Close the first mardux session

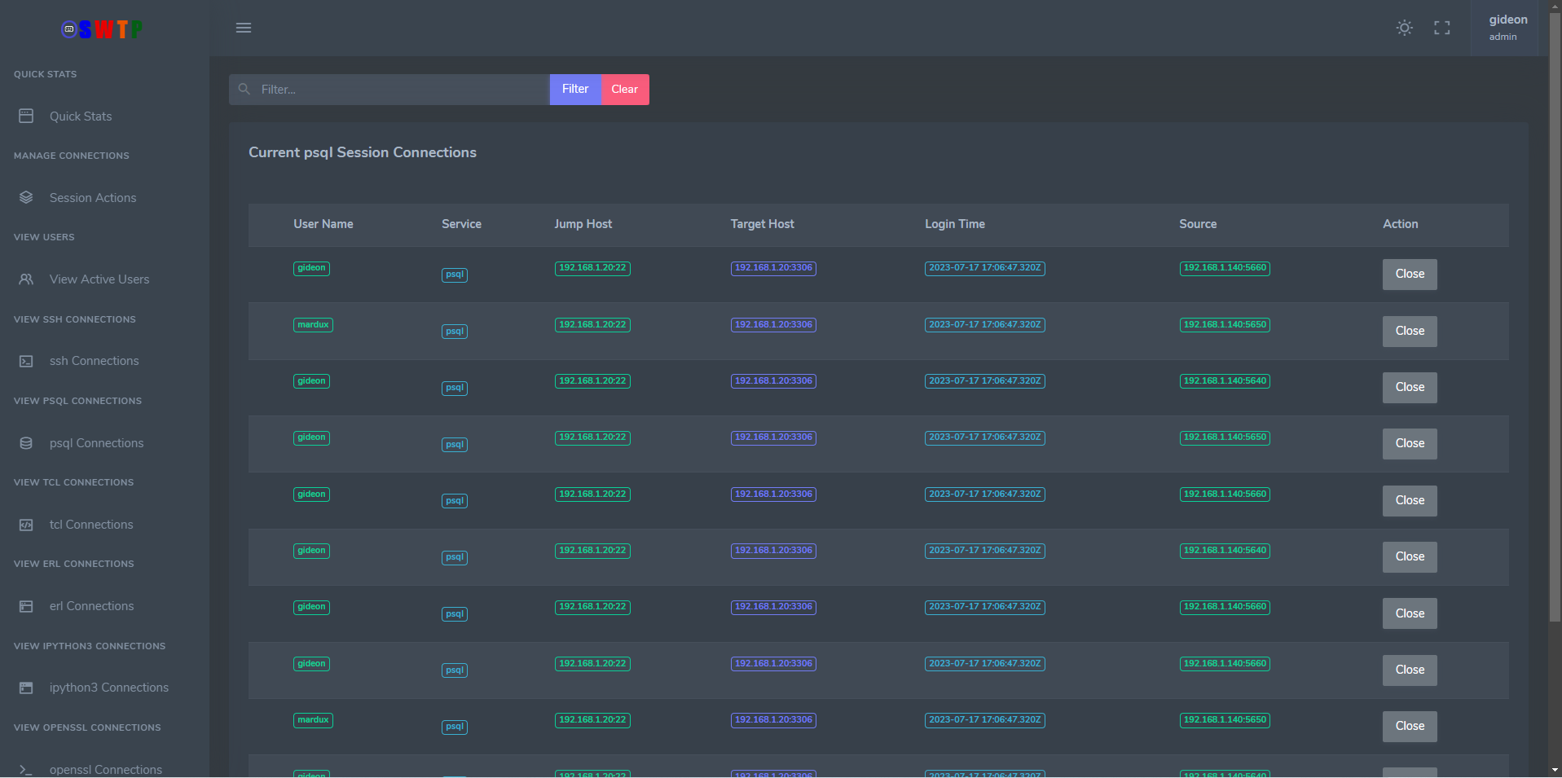tap(1409, 332)
